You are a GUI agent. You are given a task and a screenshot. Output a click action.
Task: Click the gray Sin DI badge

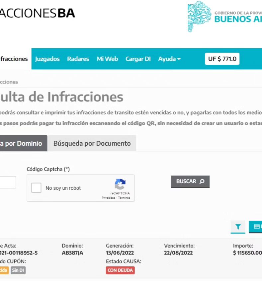[x=18, y=270]
